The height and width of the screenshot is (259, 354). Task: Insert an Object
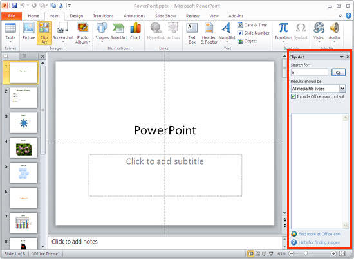pos(247,41)
